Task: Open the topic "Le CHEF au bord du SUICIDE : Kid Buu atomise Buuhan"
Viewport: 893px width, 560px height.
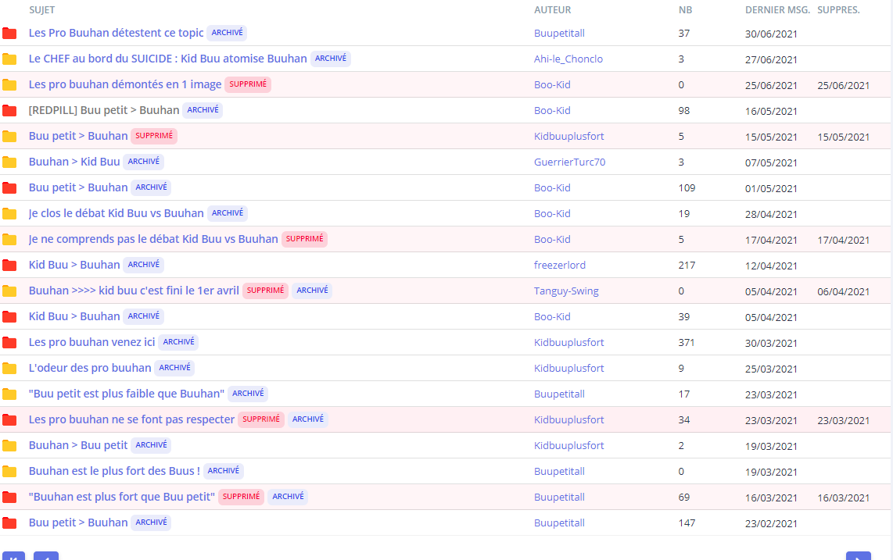Action: click(168, 59)
